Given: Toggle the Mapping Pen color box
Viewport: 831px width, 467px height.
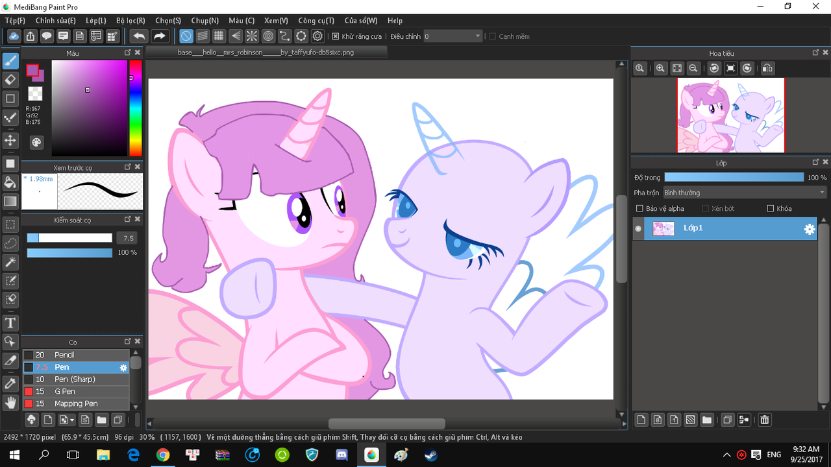Looking at the screenshot, I should (x=28, y=403).
